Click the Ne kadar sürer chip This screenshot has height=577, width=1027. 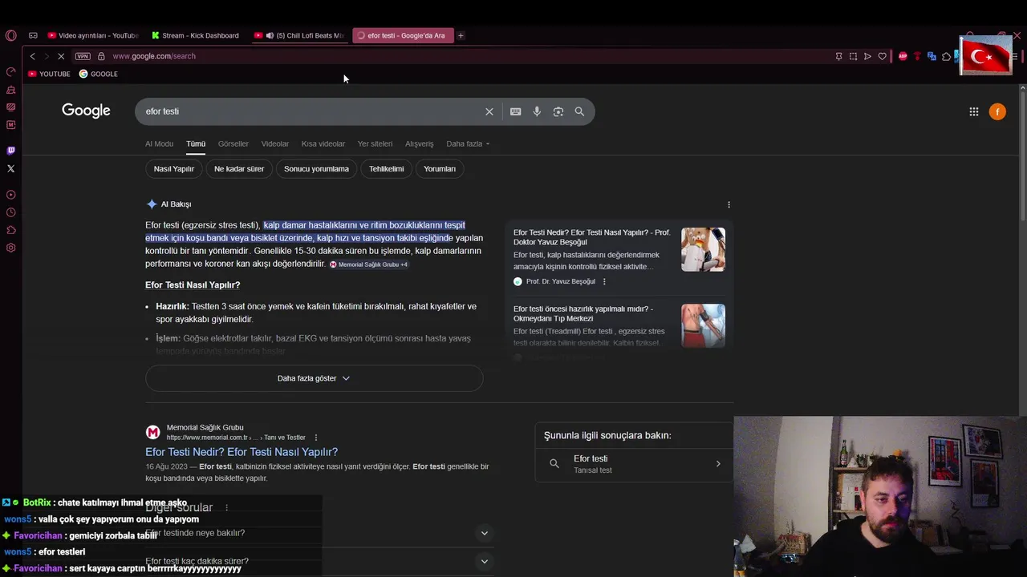pos(239,169)
